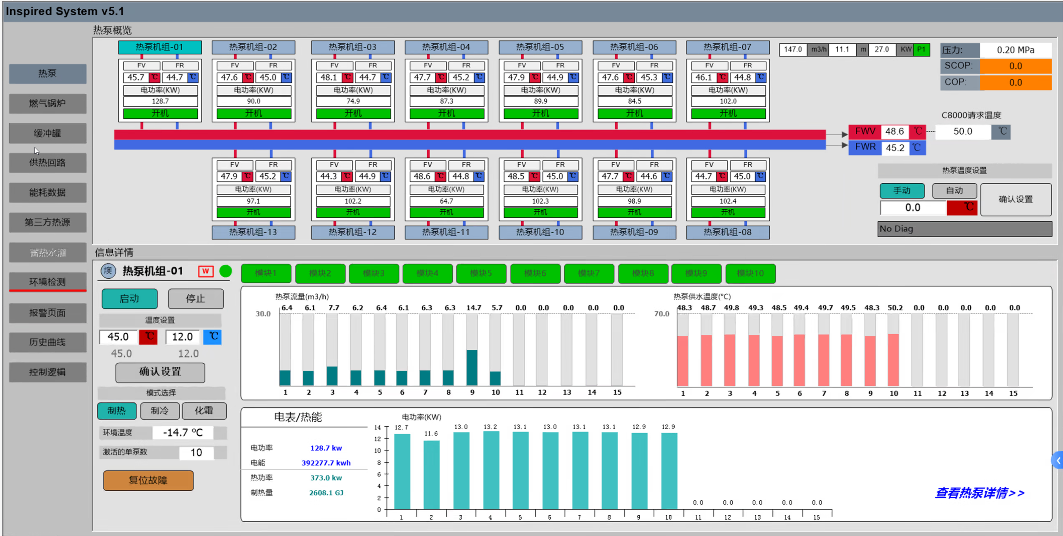Open the 历史曲线 sidebar page

tap(48, 342)
